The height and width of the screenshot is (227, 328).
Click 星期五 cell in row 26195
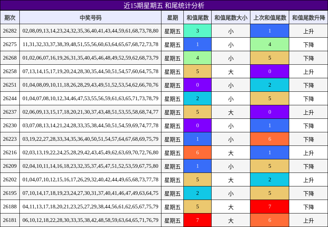pyautogui.click(x=172, y=193)
